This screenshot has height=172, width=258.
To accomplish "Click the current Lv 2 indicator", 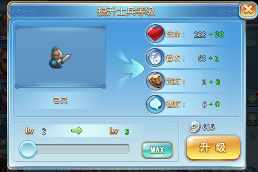I will tap(36, 131).
